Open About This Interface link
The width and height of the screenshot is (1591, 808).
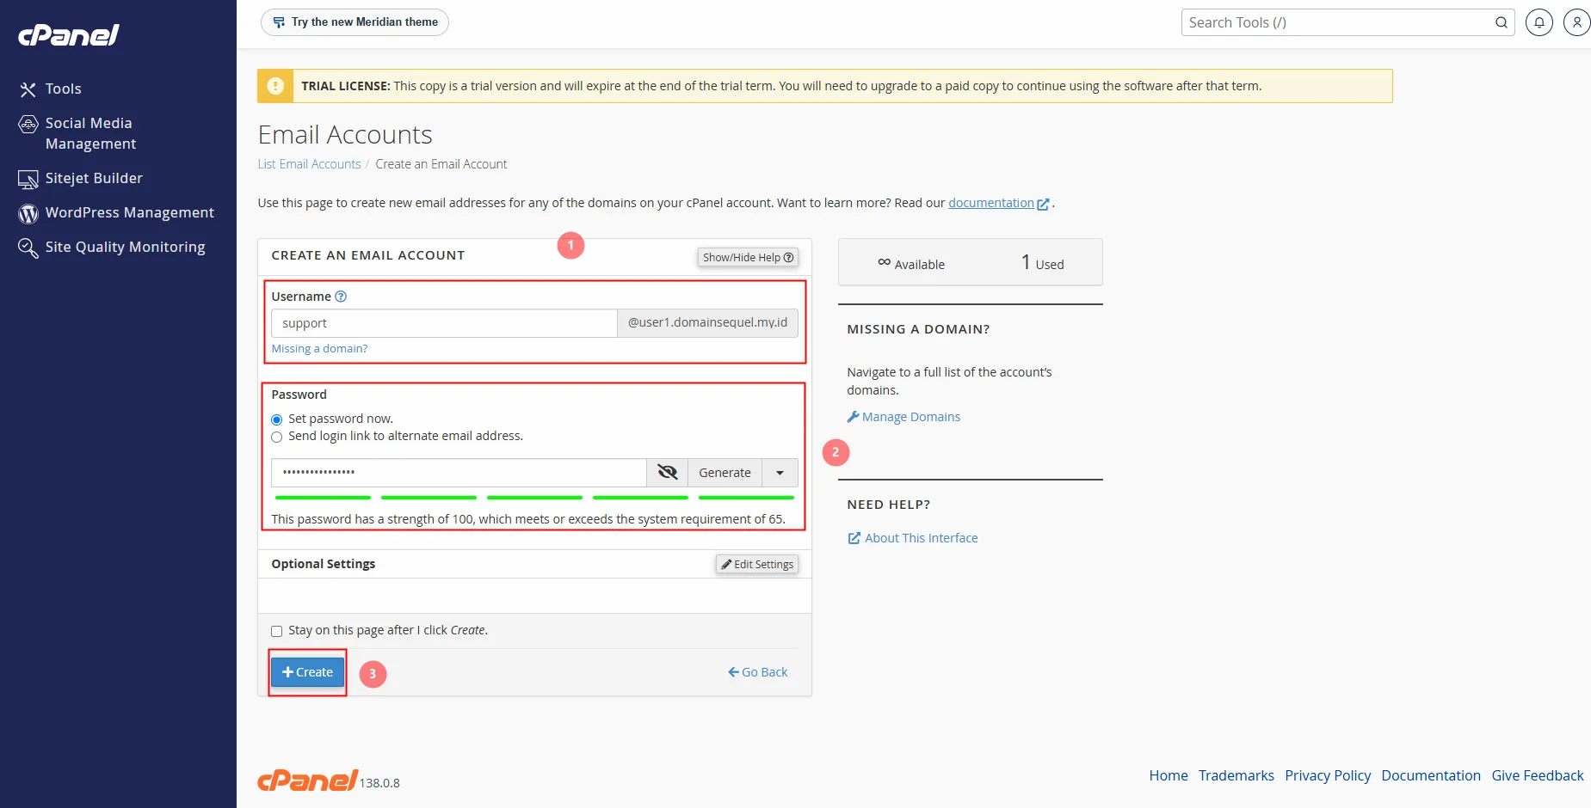pyautogui.click(x=913, y=538)
